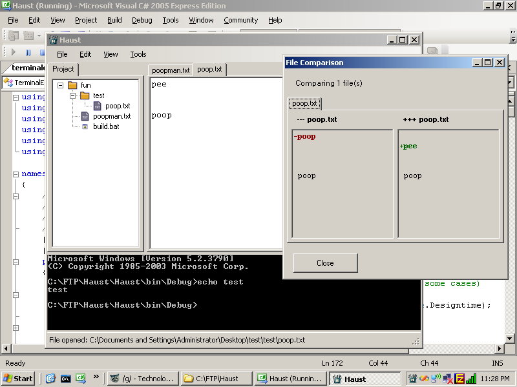Click the Haust app icon in its title bar
This screenshot has width=517, height=387.
pos(53,40)
